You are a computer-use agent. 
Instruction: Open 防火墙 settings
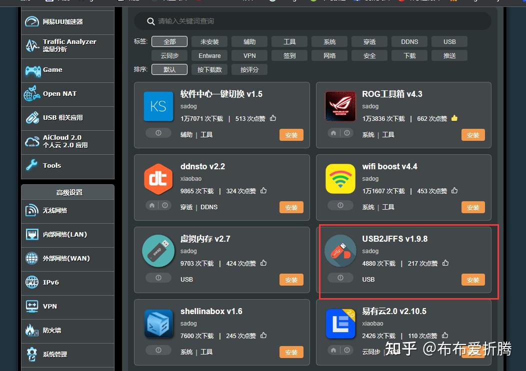pos(68,331)
